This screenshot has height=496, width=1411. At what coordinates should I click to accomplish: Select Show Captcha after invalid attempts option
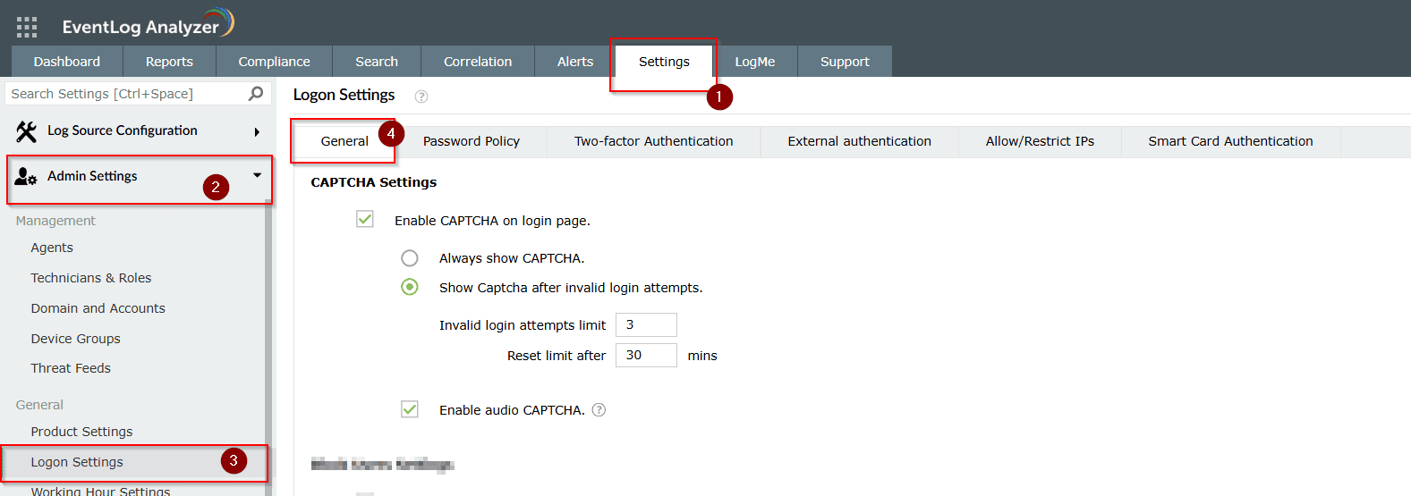click(410, 287)
